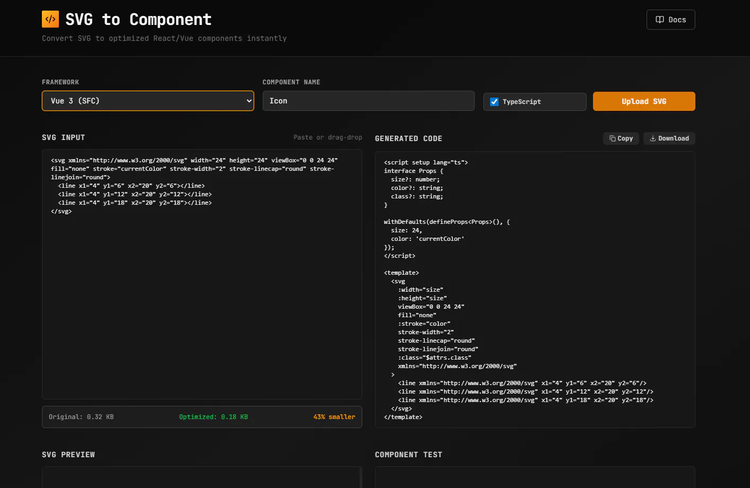Click the download arrow icon
Image resolution: width=750 pixels, height=488 pixels.
tap(653, 138)
